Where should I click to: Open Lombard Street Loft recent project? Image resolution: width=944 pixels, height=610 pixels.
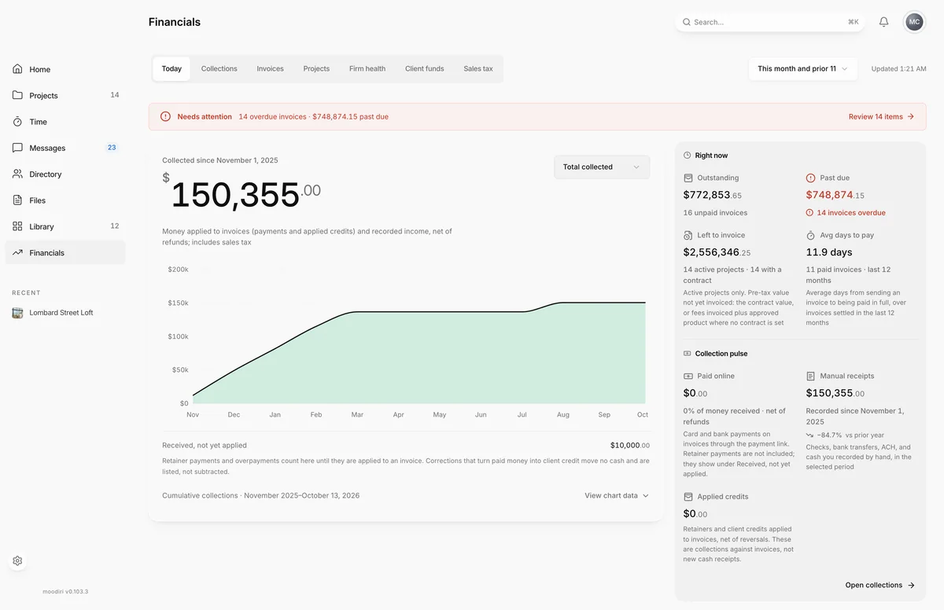pos(65,313)
